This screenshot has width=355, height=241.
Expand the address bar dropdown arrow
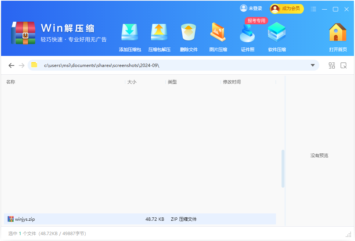point(313,65)
